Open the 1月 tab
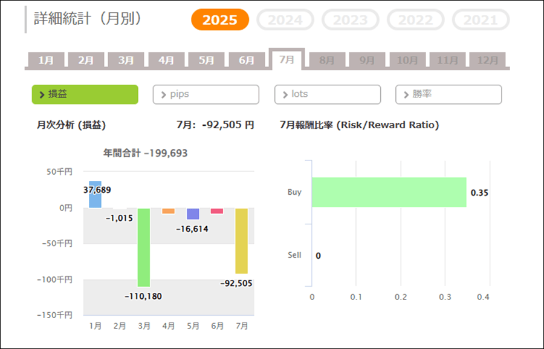 [x=46, y=60]
